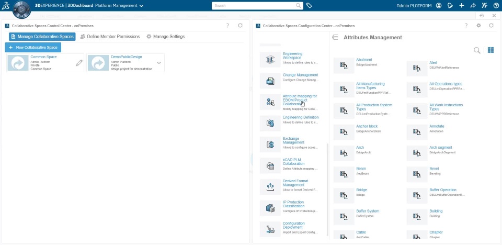Screen dimensions: 502x245
Task: Open the 3DEXPERIENCE compass
Action: pos(21,9)
